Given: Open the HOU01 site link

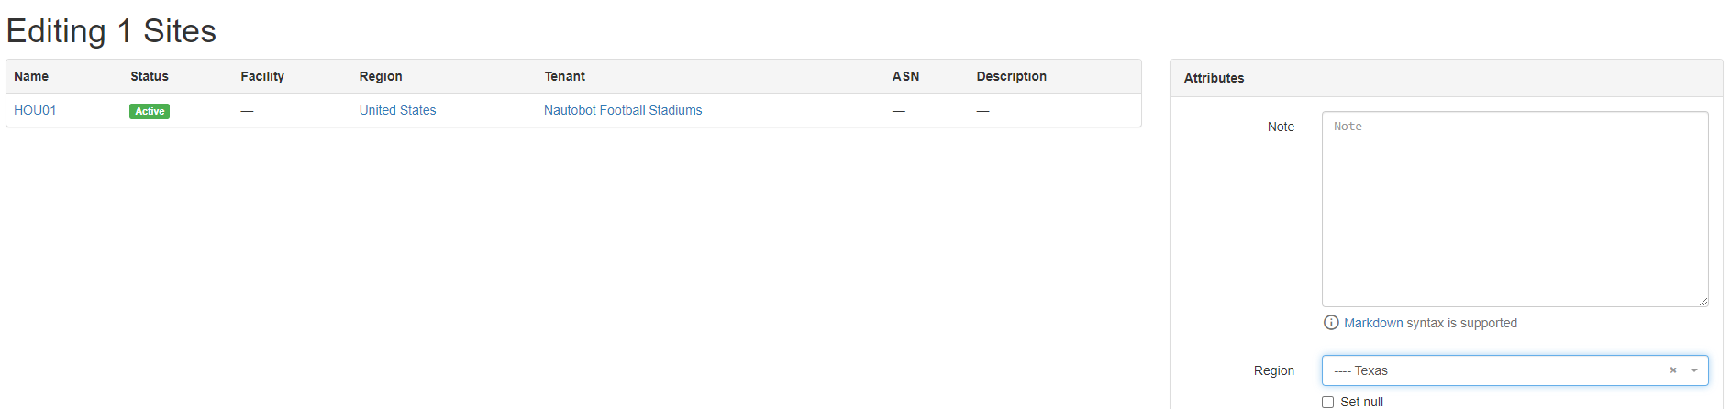Looking at the screenshot, I should tap(35, 110).
